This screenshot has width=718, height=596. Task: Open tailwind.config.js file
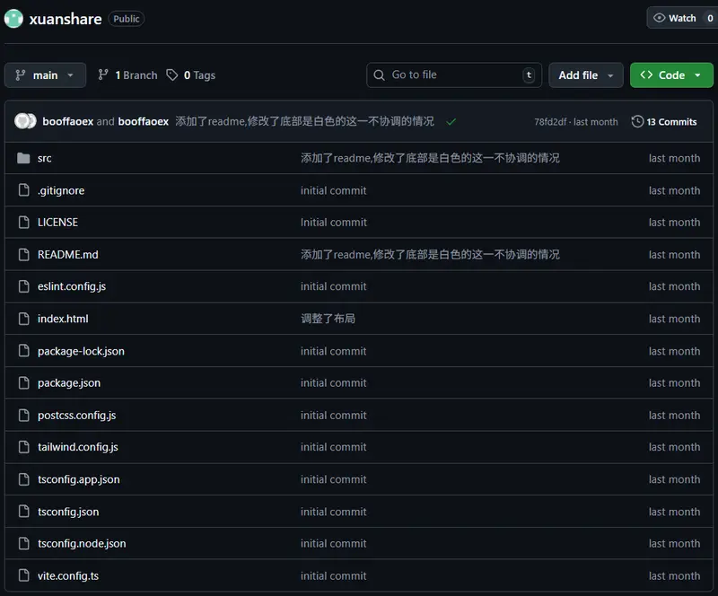(78, 447)
